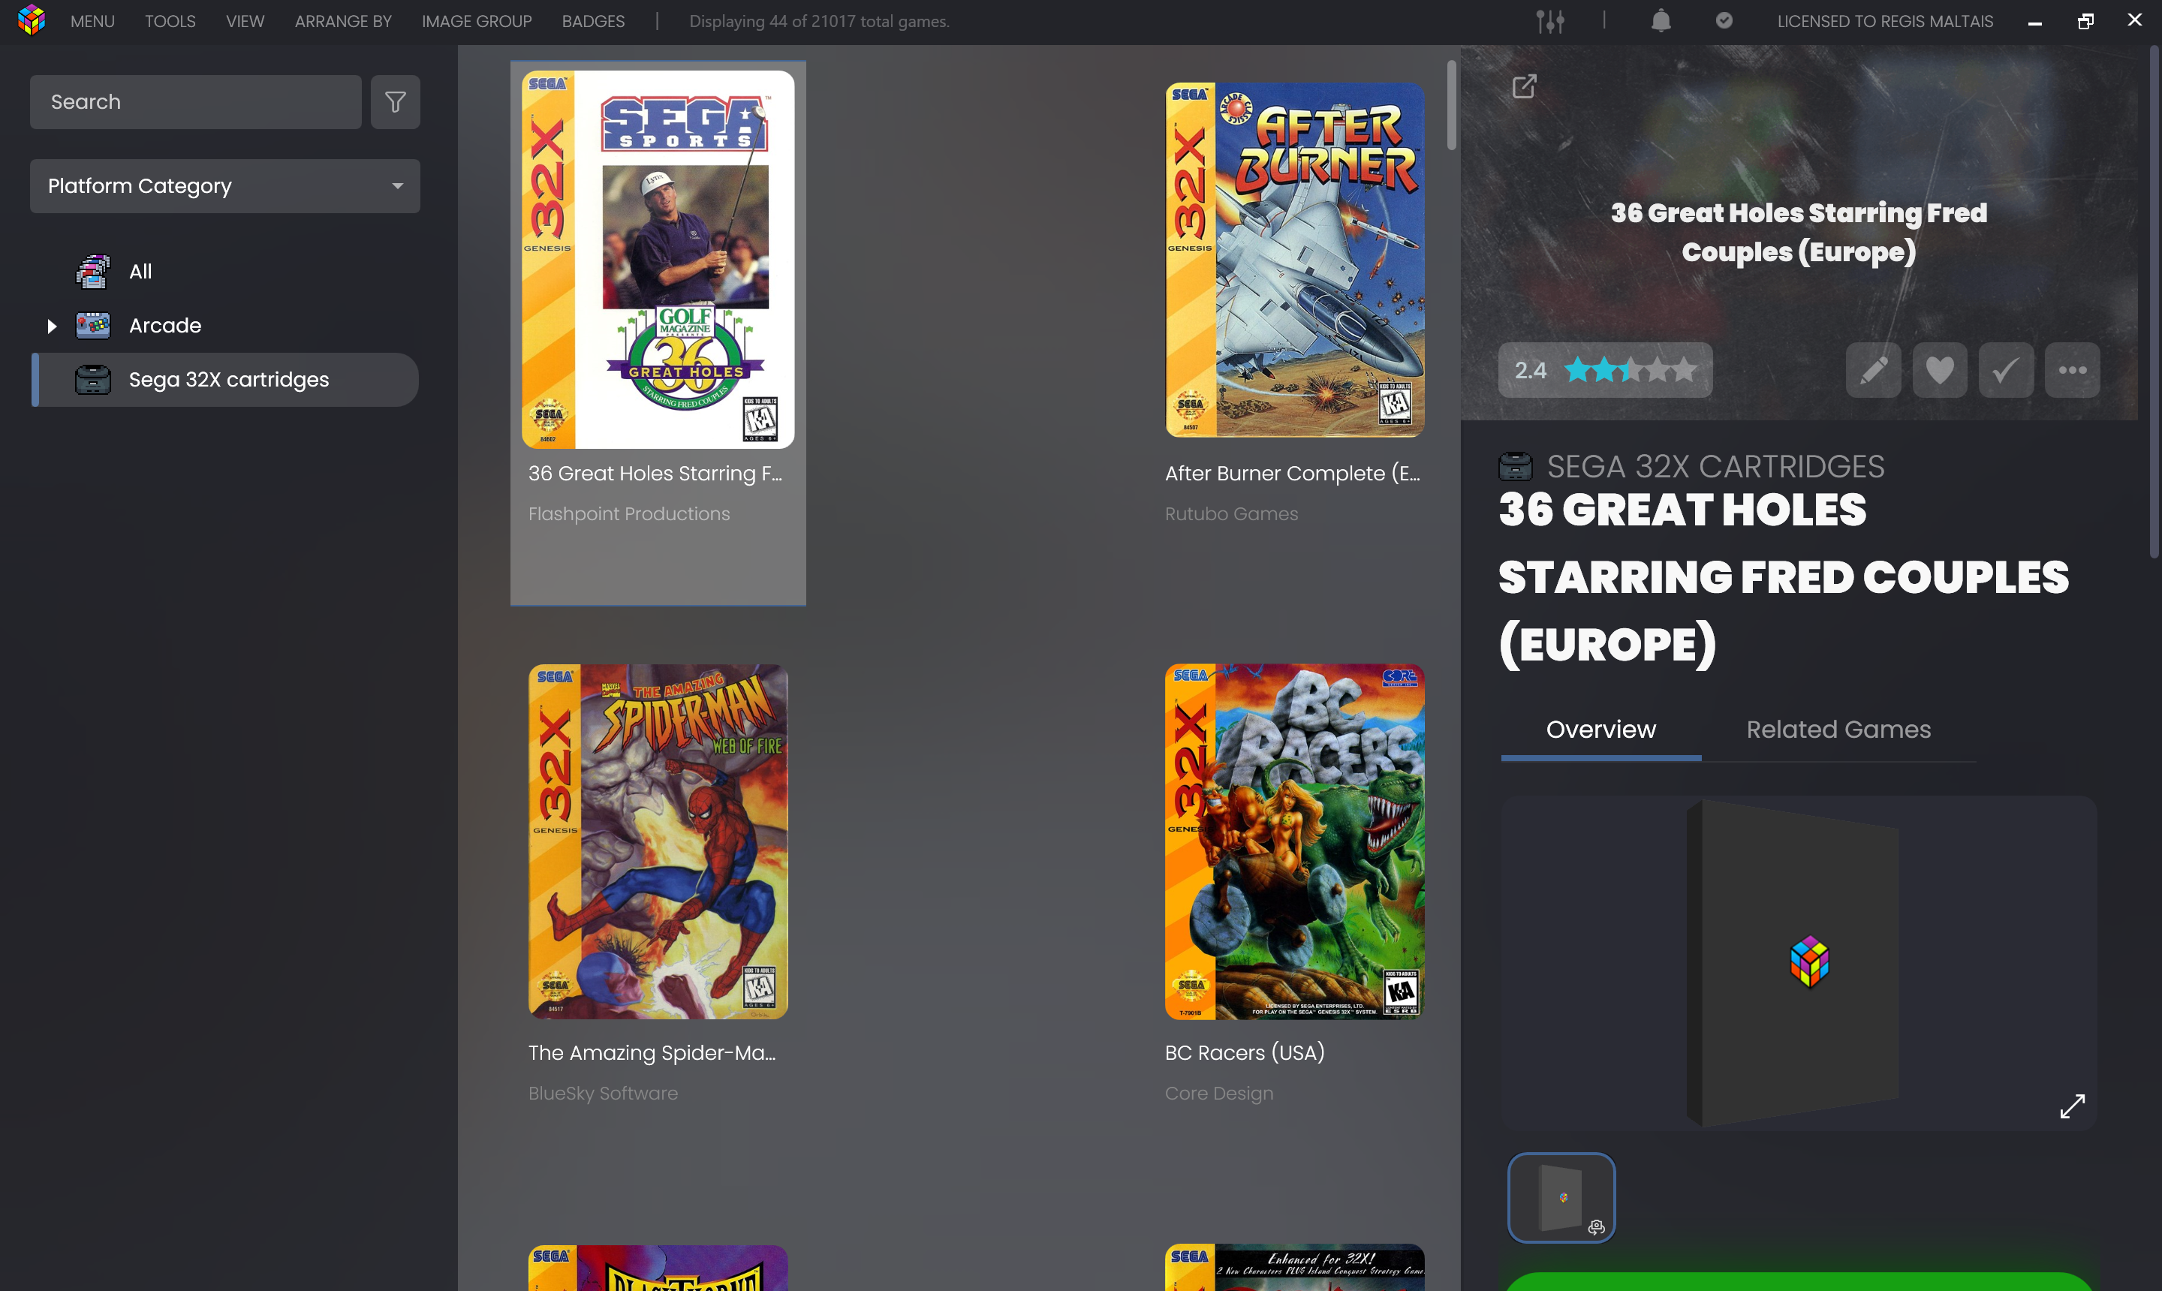The width and height of the screenshot is (2162, 1291).
Task: Open the IMAGE GROUP menu
Action: (x=476, y=21)
